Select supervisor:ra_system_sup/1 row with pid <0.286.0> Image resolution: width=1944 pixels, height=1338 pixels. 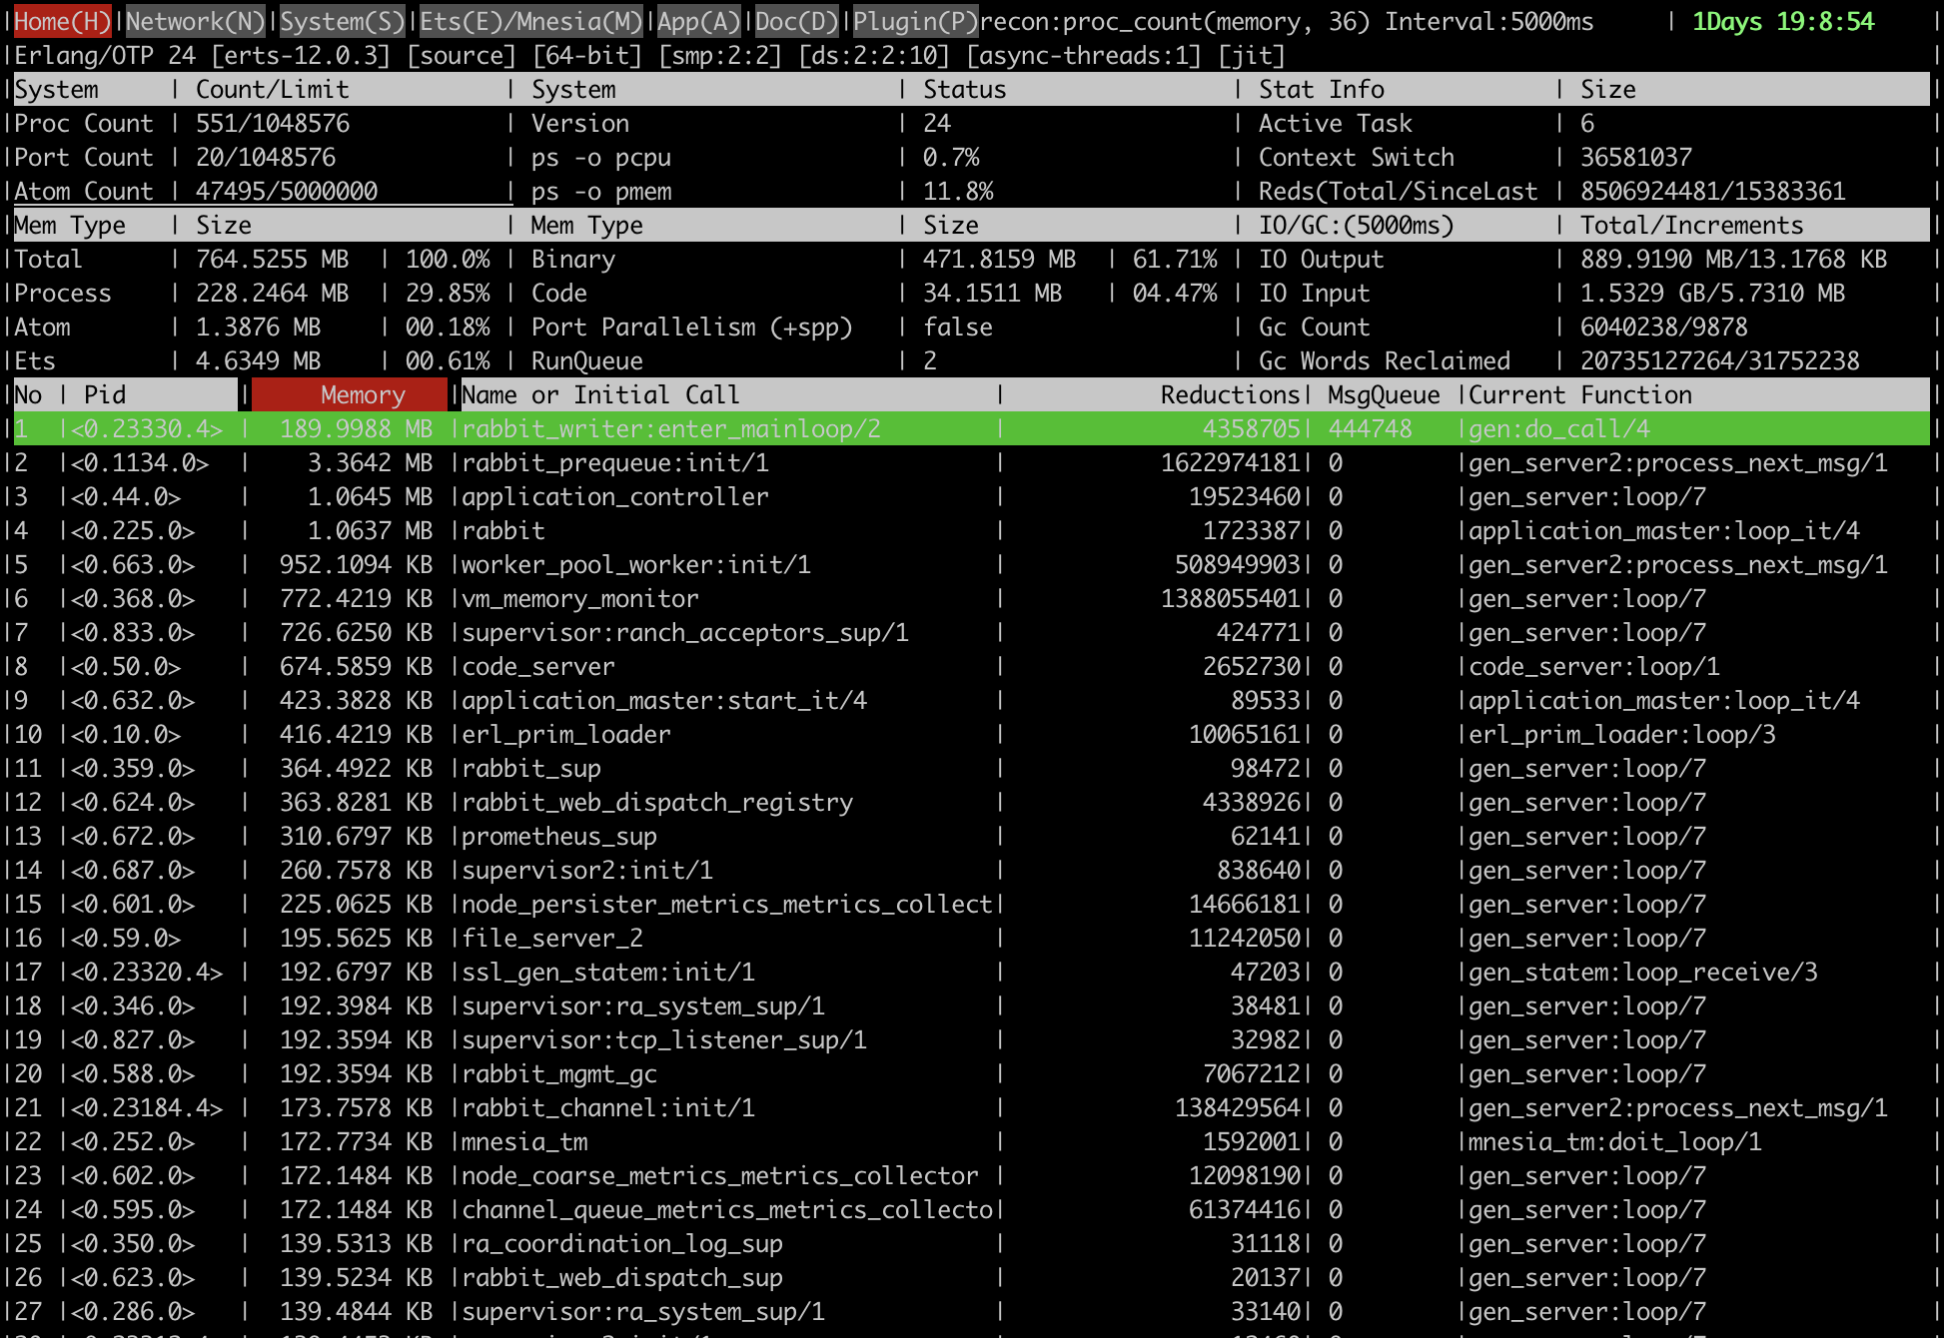pos(971,1311)
